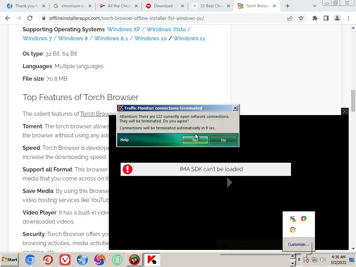Click Customize in the tray popup
This screenshot has width=356, height=267.
[298, 244]
